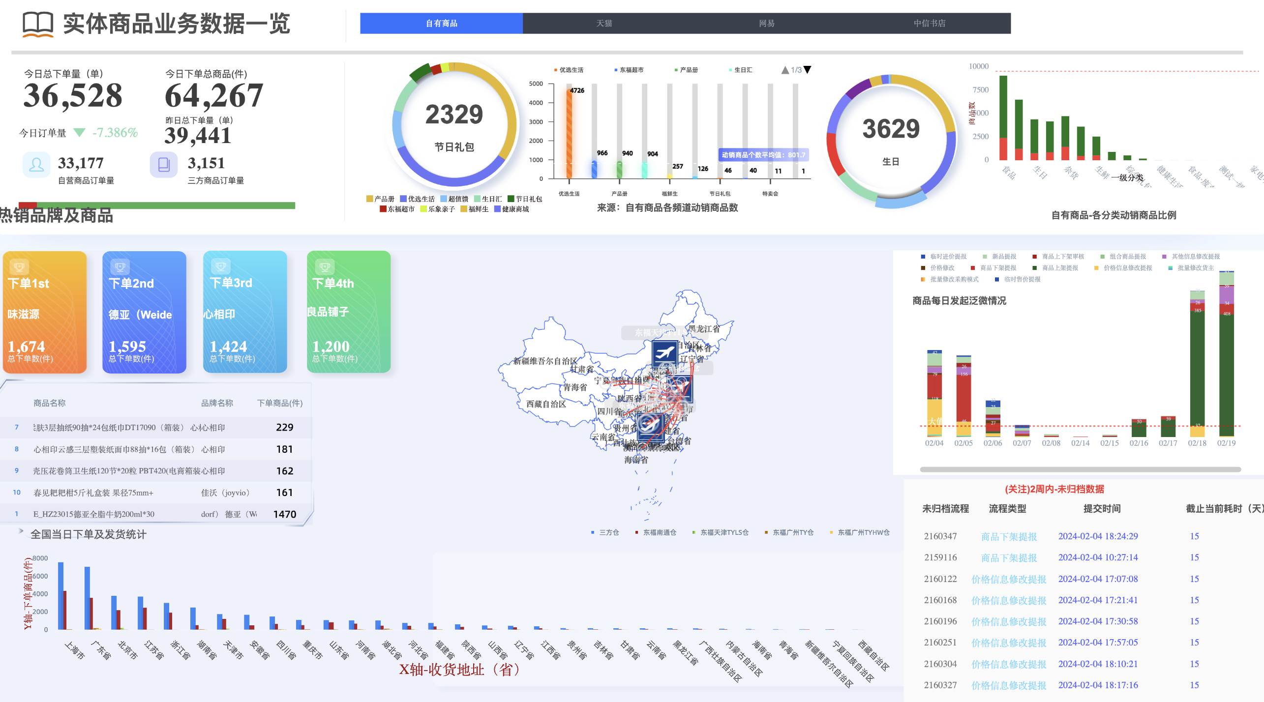The width and height of the screenshot is (1264, 702).
Task: Toggle 东福超市 legend in bar chart
Action: [x=629, y=70]
